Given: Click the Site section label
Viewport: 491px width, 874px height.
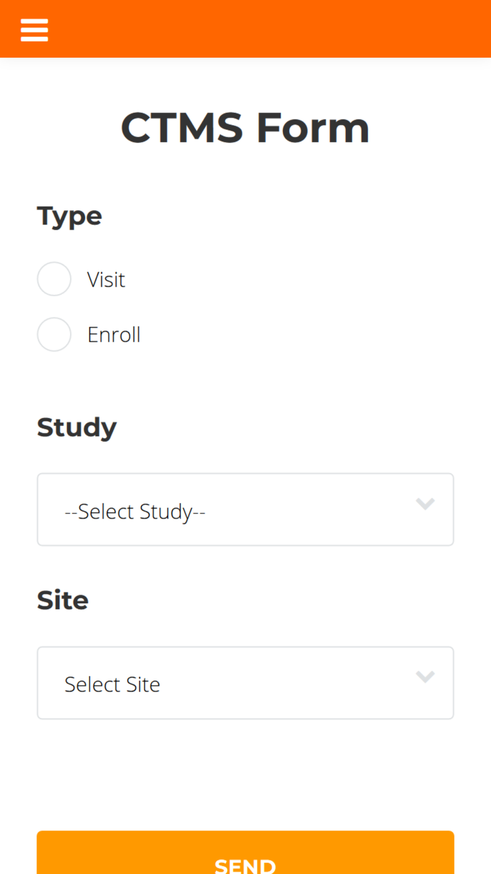Looking at the screenshot, I should point(63,600).
